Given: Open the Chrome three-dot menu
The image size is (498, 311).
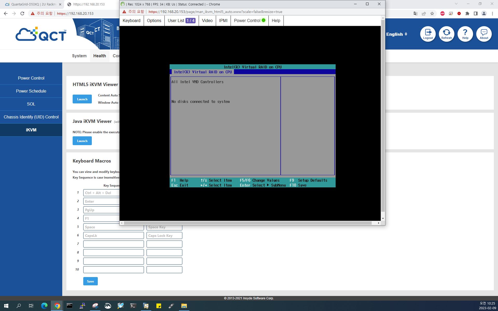Looking at the screenshot, I should (x=492, y=13).
